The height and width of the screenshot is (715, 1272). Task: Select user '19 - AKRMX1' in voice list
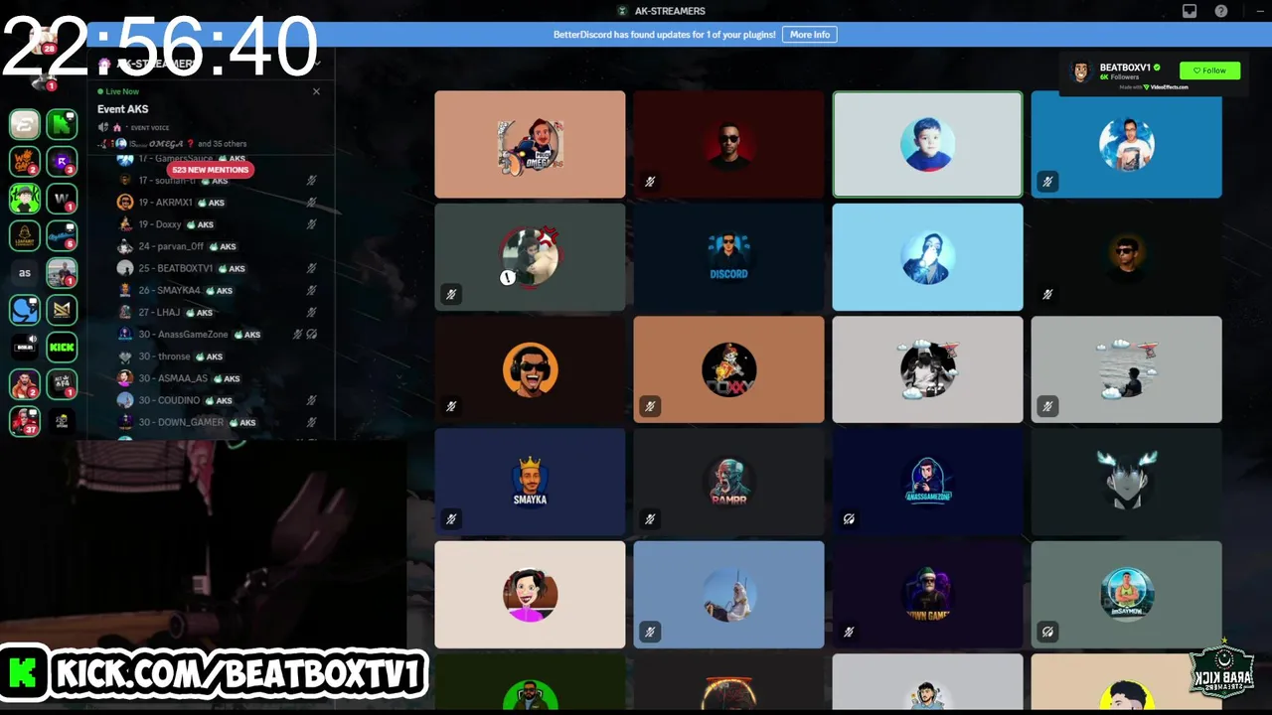217,203
